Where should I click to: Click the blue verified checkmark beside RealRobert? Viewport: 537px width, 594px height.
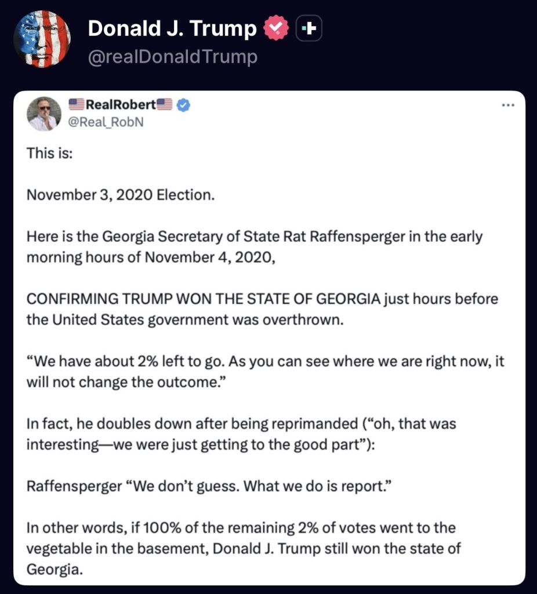183,105
